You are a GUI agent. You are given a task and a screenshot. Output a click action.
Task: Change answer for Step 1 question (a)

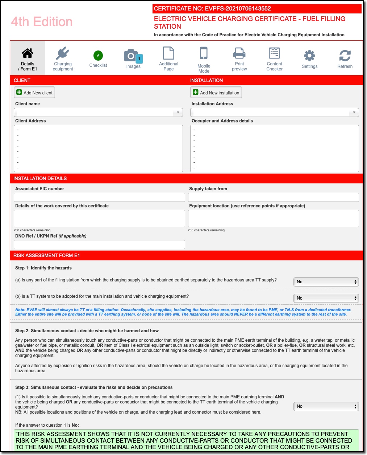tap(326, 281)
